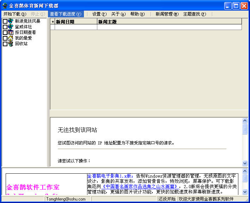
Task: Click the 停止(S) toolbar item
Action: click(x=38, y=14)
